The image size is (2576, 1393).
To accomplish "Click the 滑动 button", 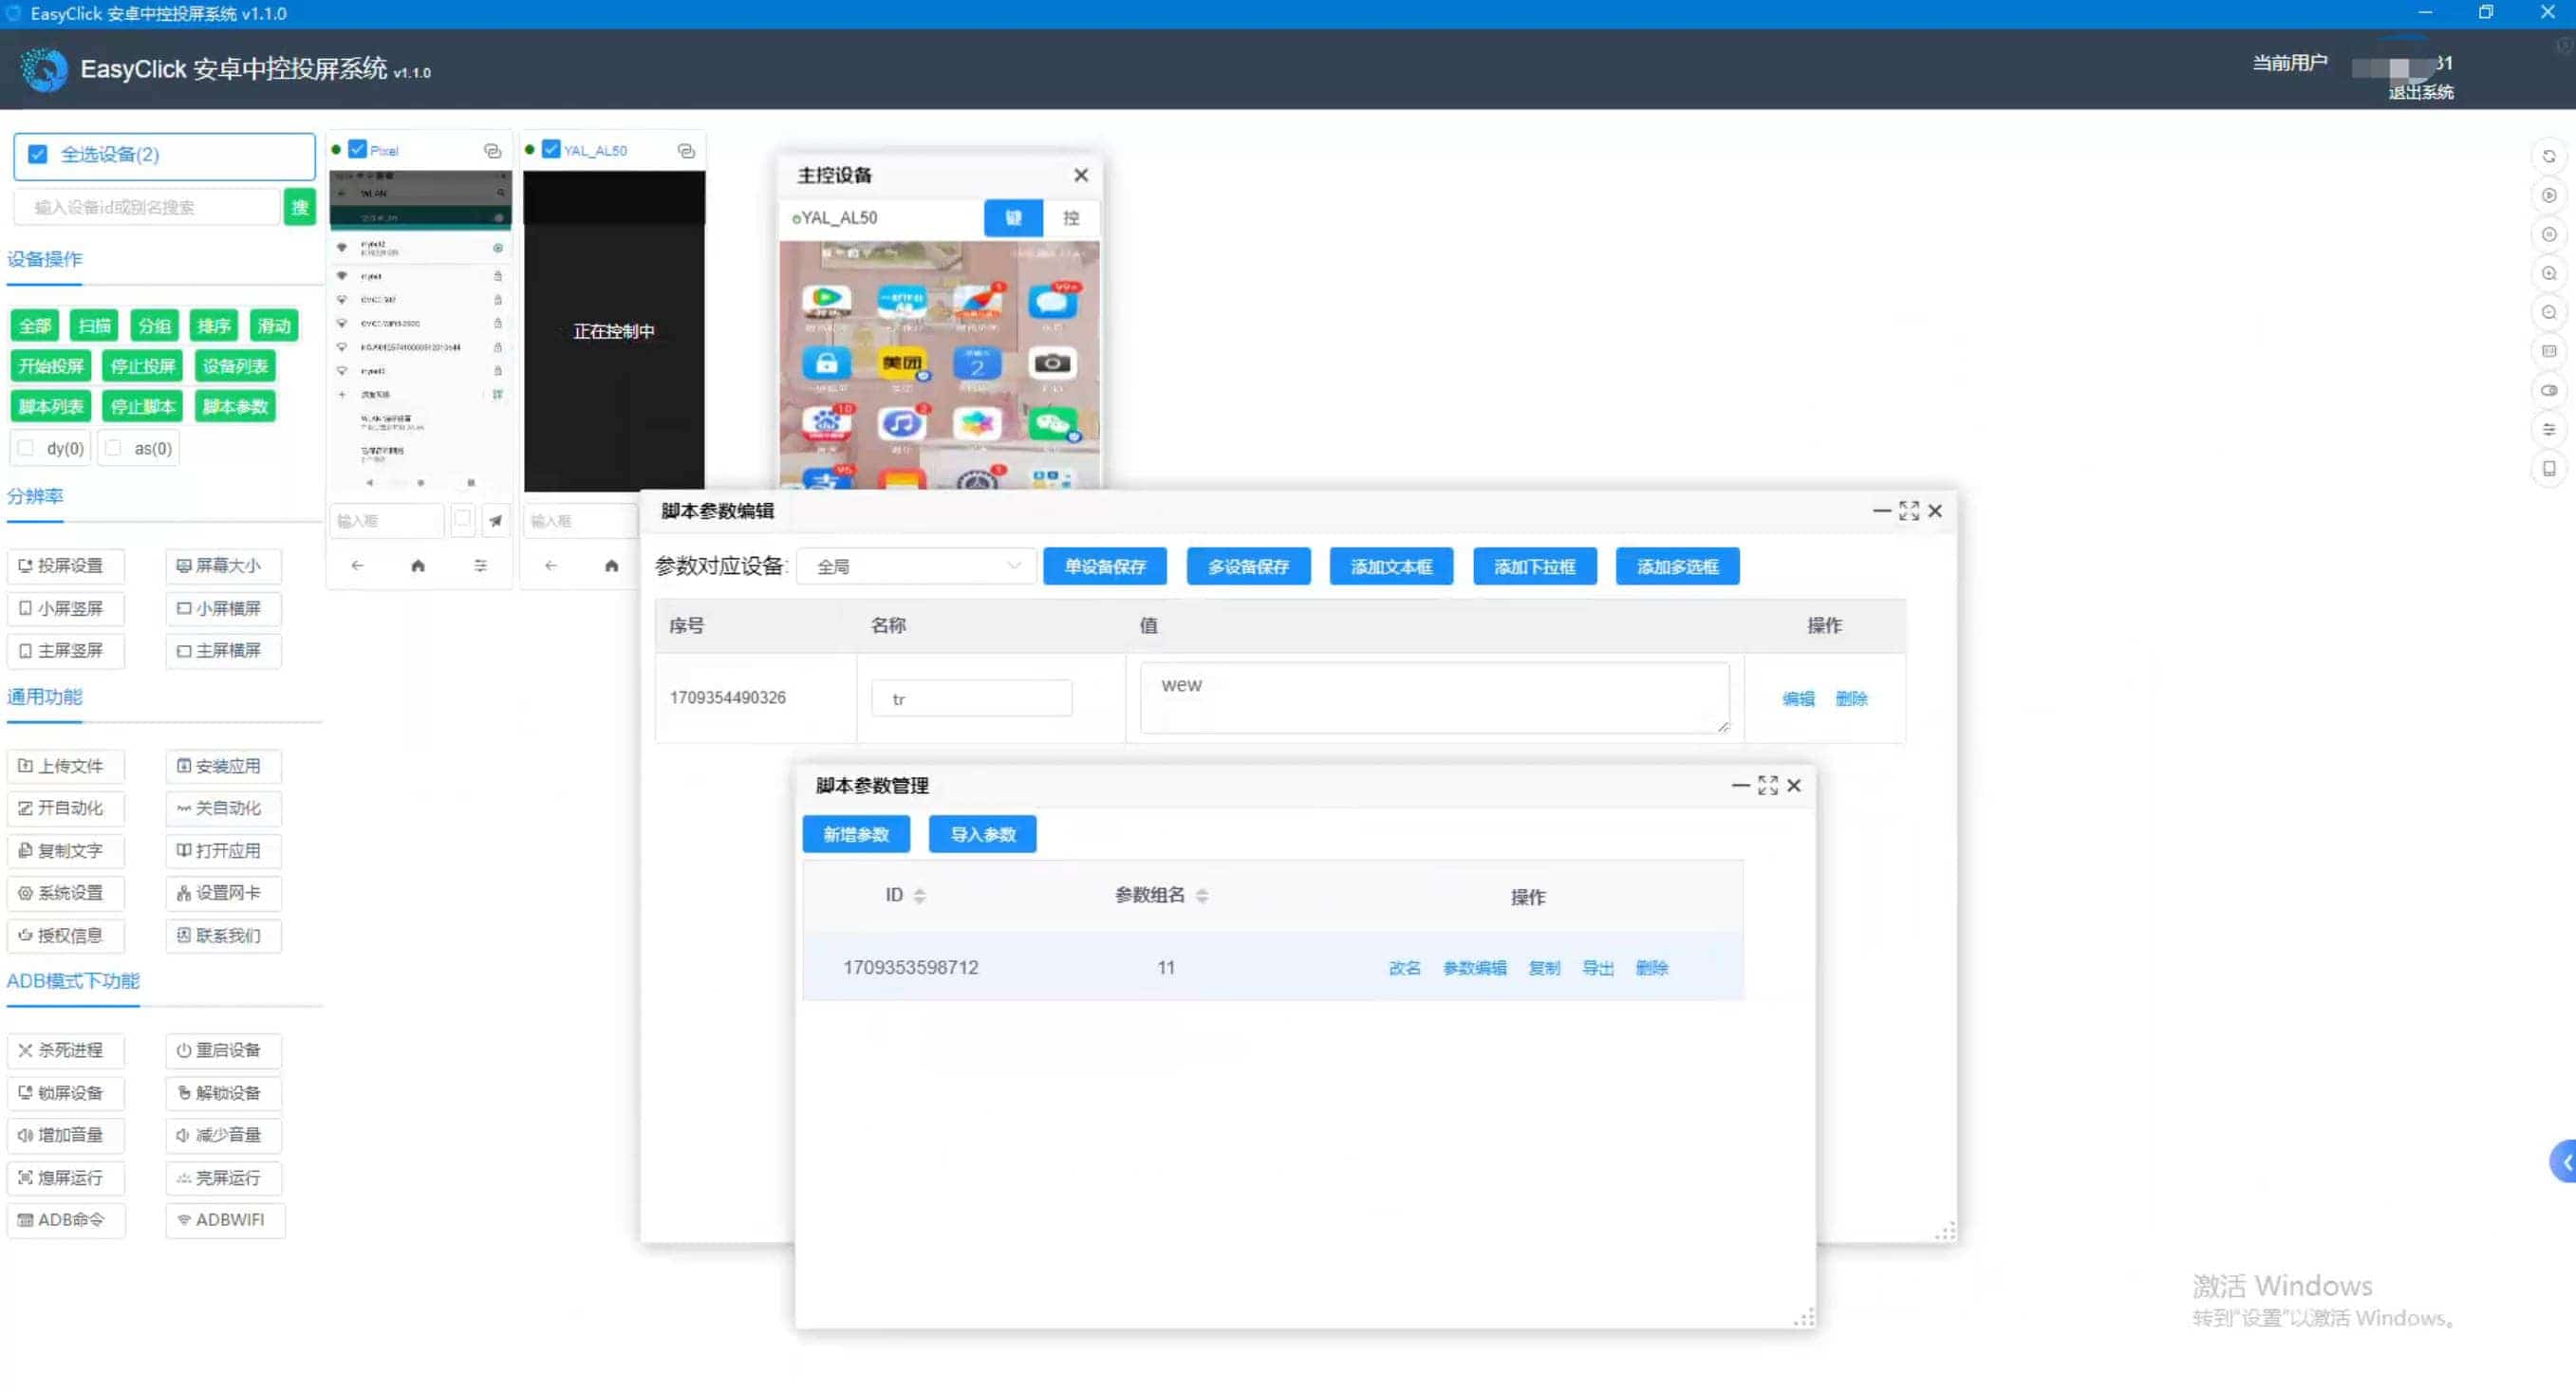I will click(273, 326).
